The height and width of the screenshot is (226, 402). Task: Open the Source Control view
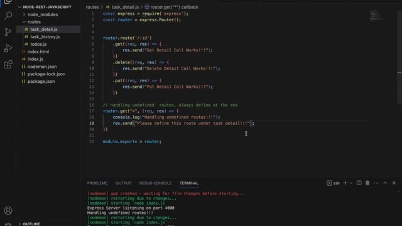pos(8,32)
